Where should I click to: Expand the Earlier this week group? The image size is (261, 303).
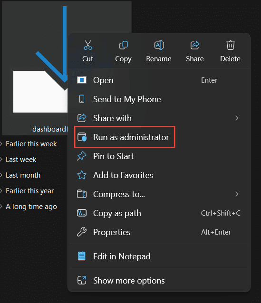click(1, 144)
